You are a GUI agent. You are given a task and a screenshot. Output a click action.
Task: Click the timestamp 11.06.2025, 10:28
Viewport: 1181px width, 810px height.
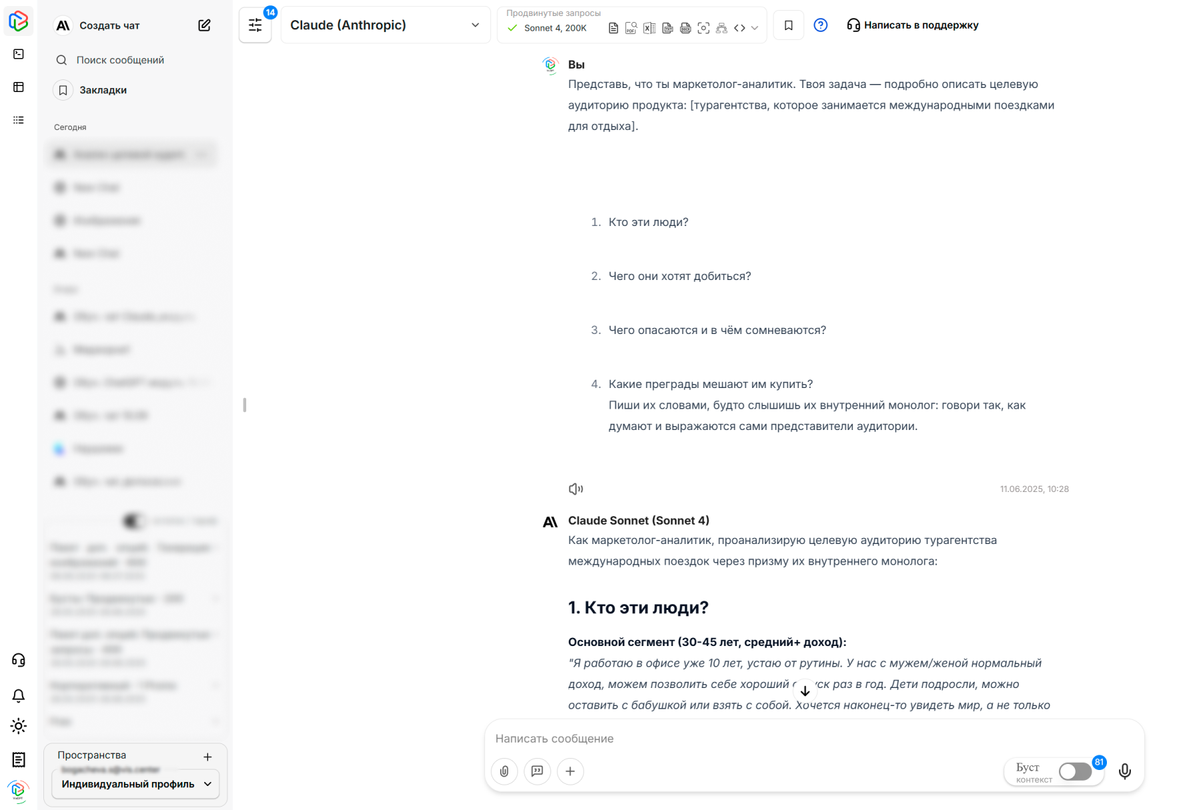pyautogui.click(x=1034, y=489)
